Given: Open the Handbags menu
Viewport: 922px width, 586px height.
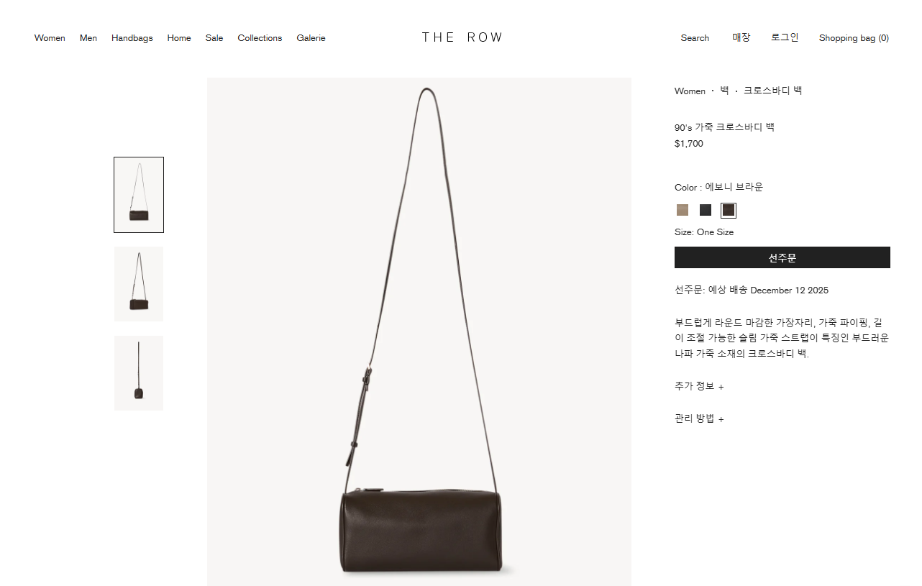Looking at the screenshot, I should (132, 38).
